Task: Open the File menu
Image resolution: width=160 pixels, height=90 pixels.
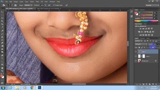Action: (6, 2)
